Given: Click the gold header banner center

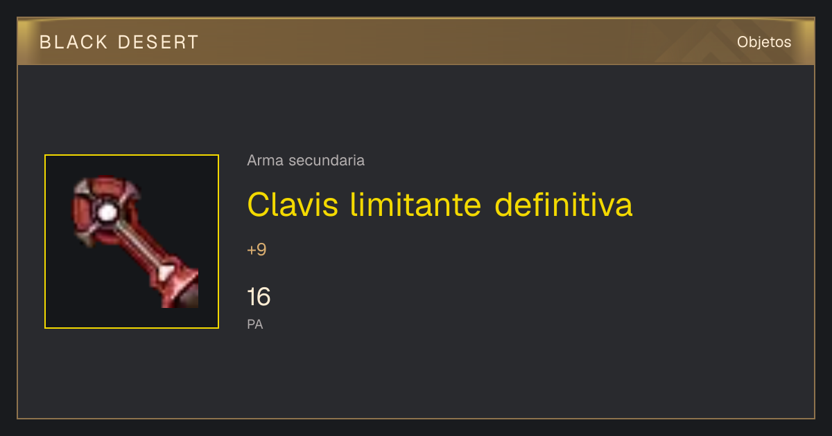Looking at the screenshot, I should pos(416,42).
